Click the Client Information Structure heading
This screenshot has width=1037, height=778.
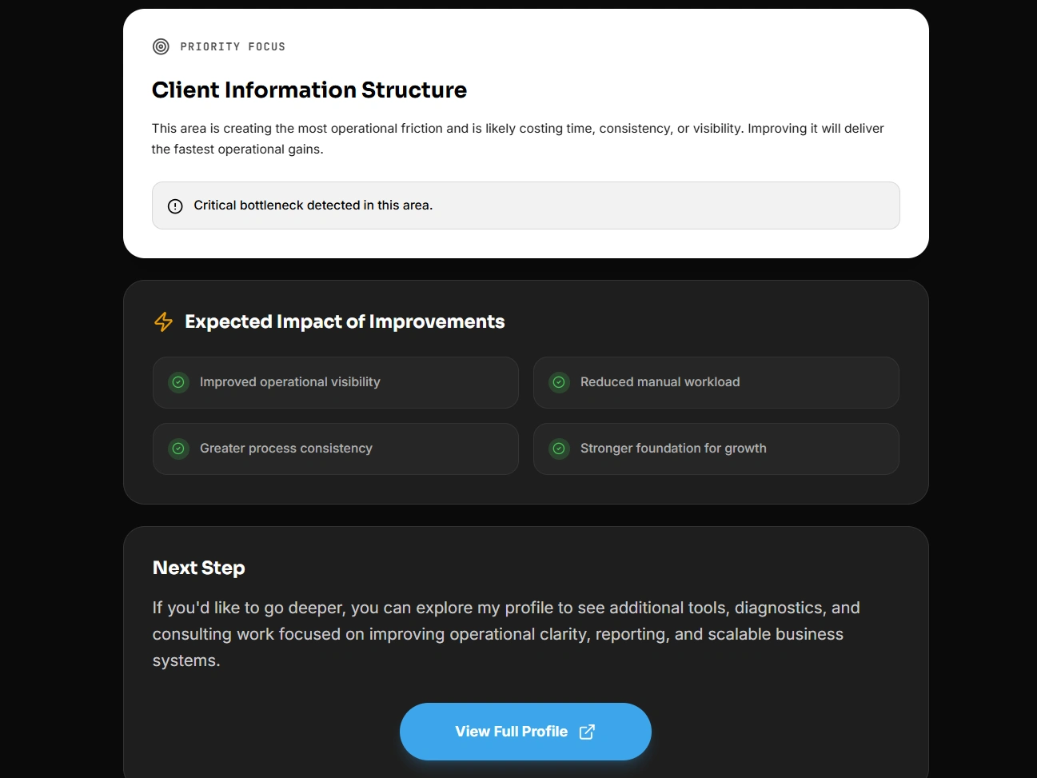[309, 90]
